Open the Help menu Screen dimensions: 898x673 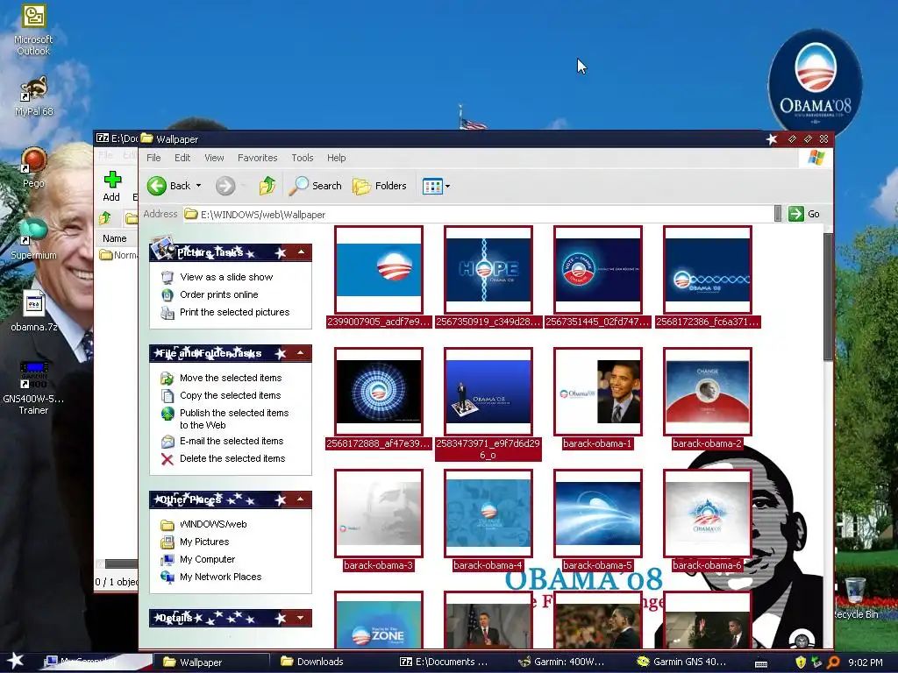pyautogui.click(x=336, y=158)
